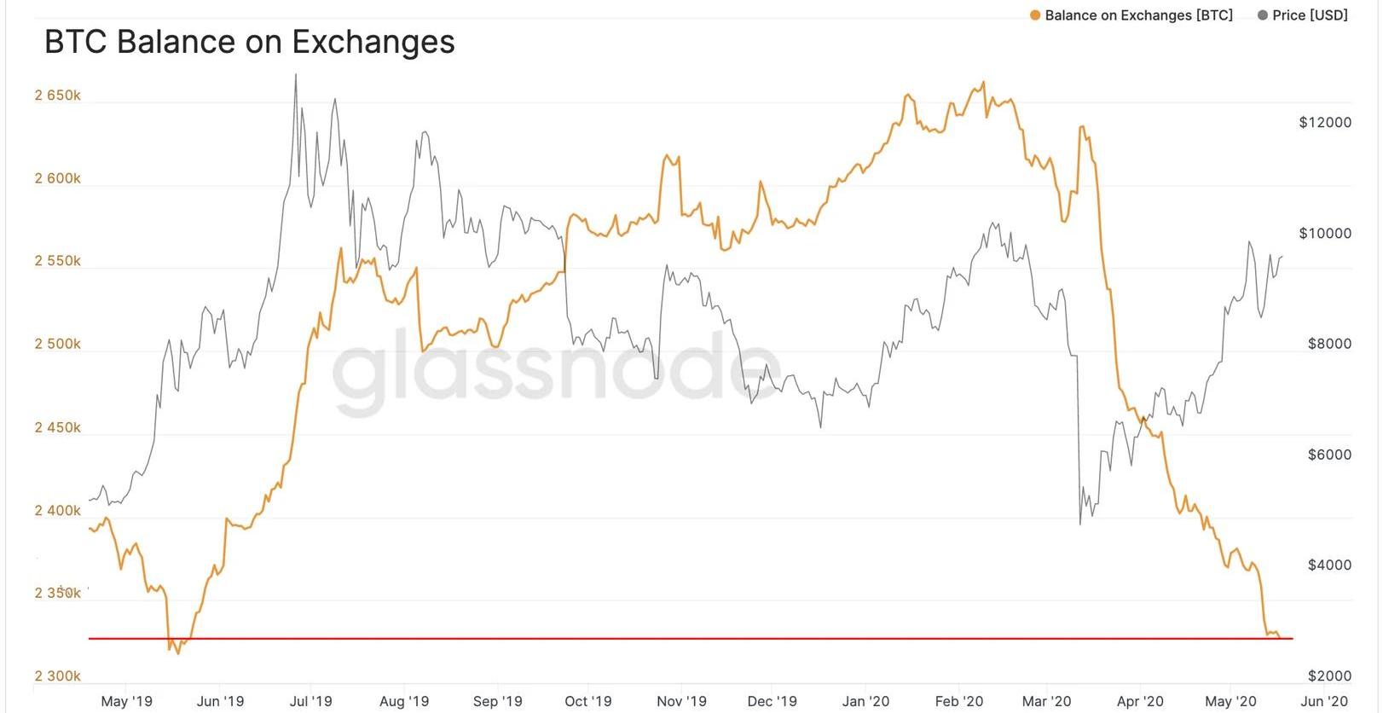Select the May '19 x-axis label
The width and height of the screenshot is (1383, 713).
126,701
